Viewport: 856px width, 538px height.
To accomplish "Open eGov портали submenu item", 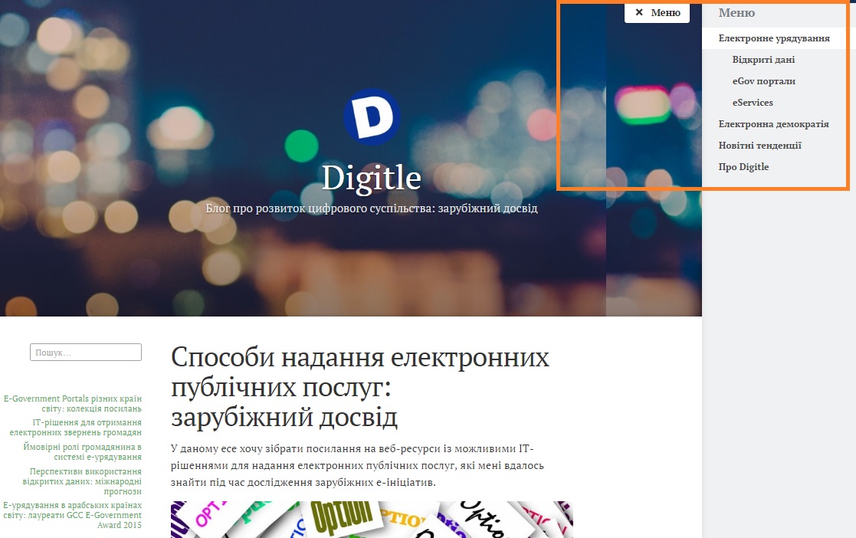I will tap(764, 80).
